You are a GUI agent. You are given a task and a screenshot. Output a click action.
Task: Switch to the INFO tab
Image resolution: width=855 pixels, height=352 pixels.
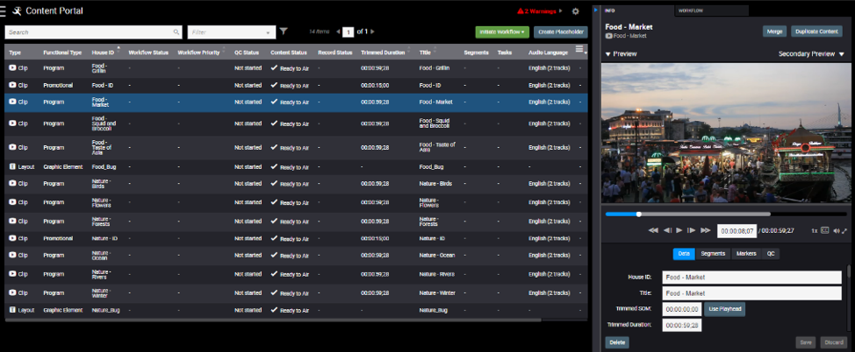[637, 11]
